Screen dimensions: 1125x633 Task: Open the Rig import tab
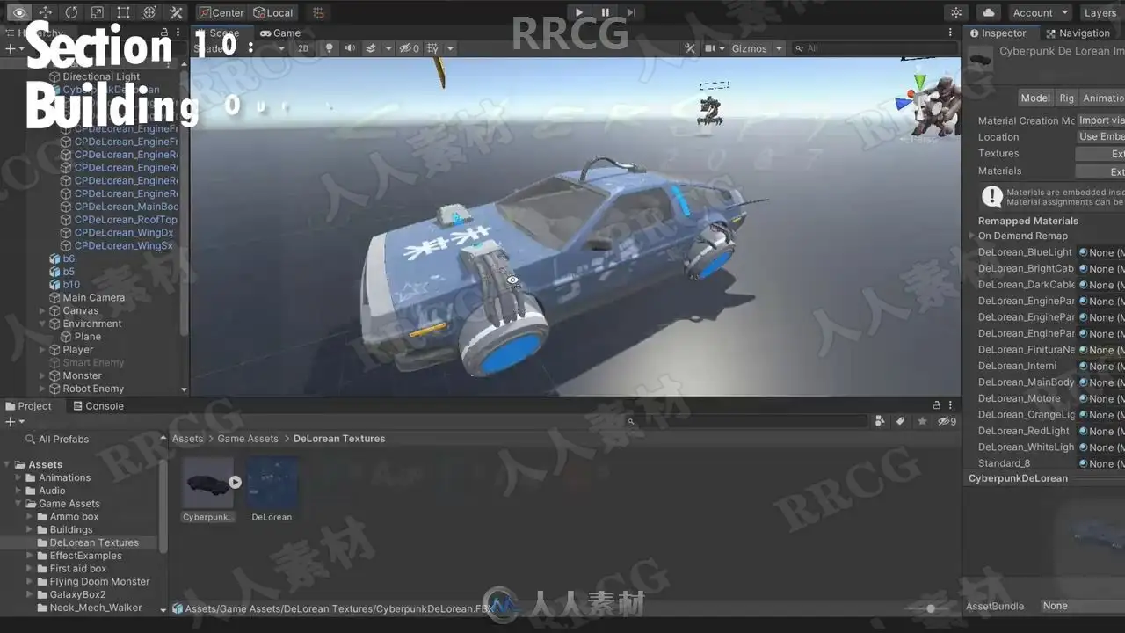click(x=1066, y=98)
